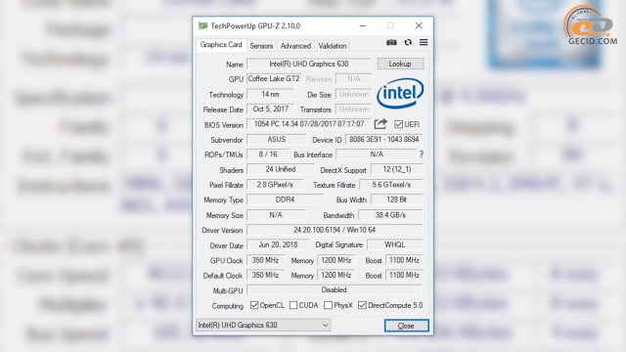Select the Graphics Card tab
Image resolution: width=626 pixels, height=352 pixels.
(221, 45)
